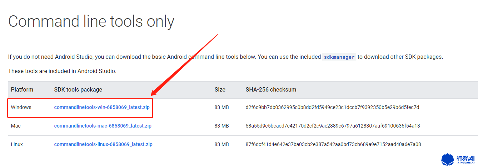Download the Windows commandlinetools zip package
This screenshot has width=478, height=166.
point(102,107)
